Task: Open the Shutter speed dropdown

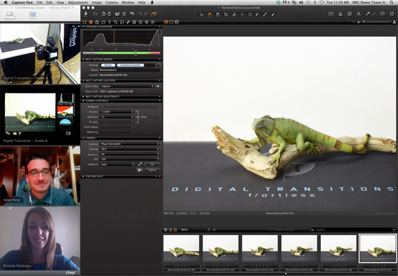Action: coord(116,111)
